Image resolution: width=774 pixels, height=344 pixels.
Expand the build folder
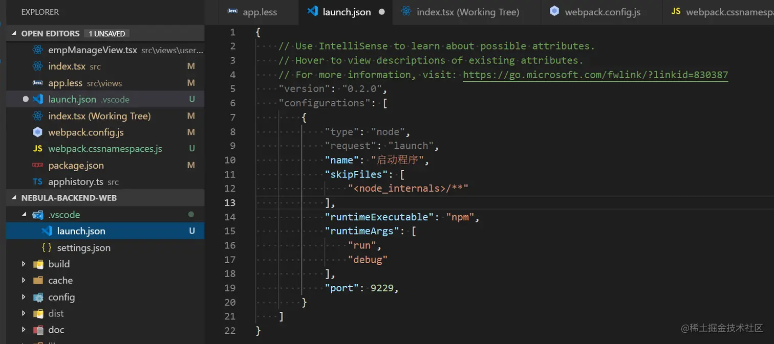[x=24, y=264]
